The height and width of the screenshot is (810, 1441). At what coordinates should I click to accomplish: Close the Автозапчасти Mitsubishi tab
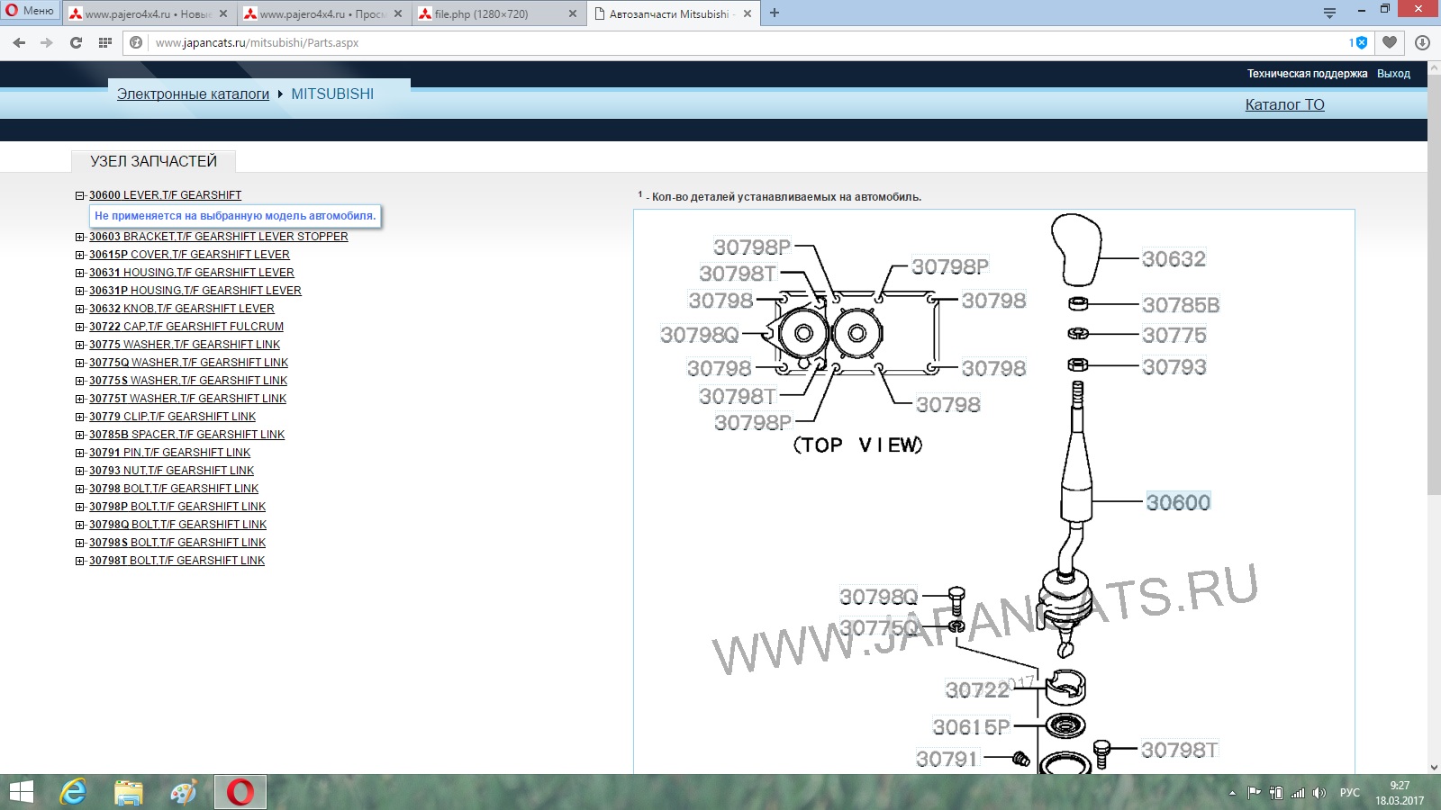[748, 13]
